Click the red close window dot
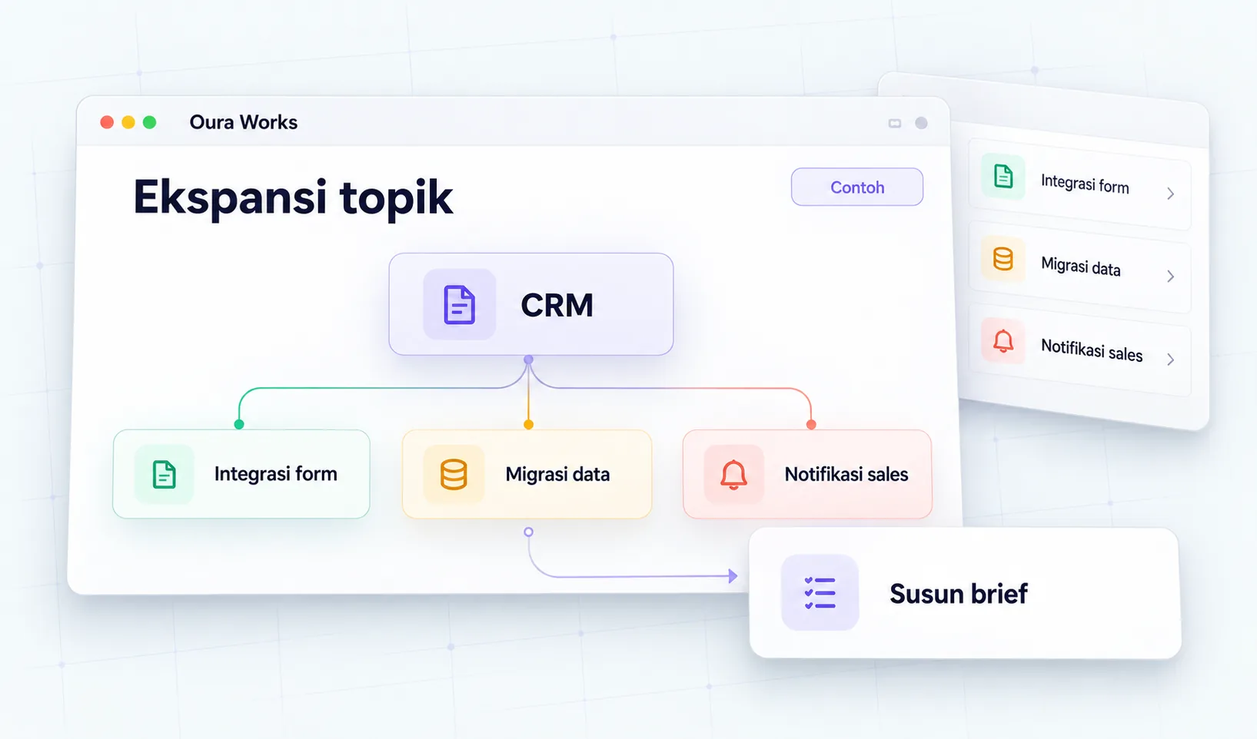This screenshot has height=739, width=1257. click(107, 122)
